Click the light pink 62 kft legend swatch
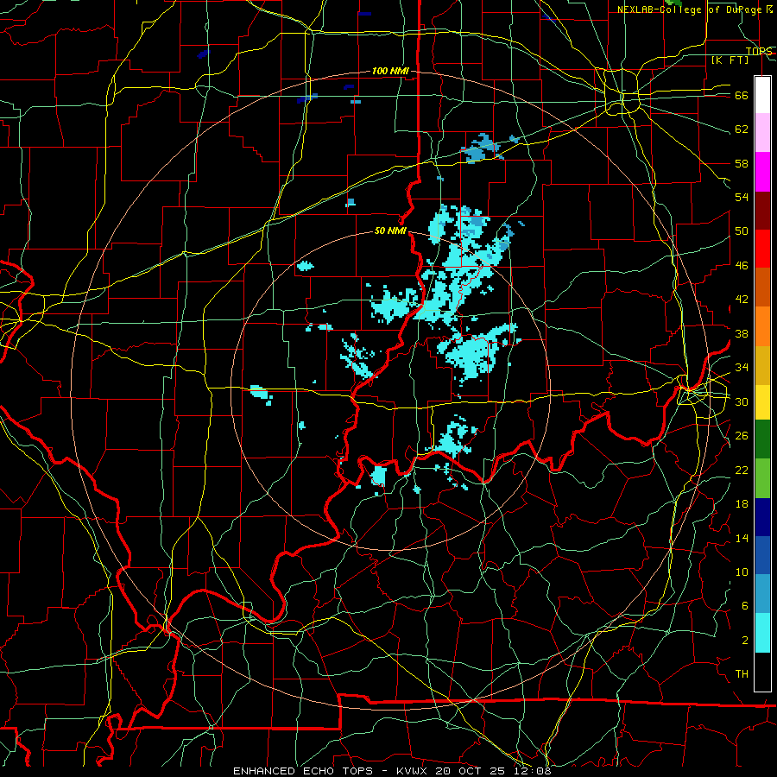 tap(762, 133)
